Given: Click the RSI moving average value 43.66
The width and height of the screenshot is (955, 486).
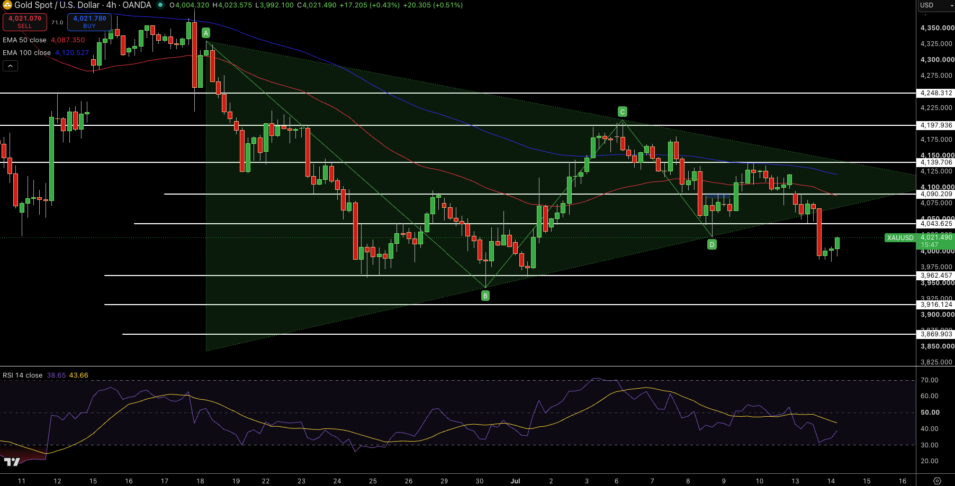Looking at the screenshot, I should click(79, 375).
